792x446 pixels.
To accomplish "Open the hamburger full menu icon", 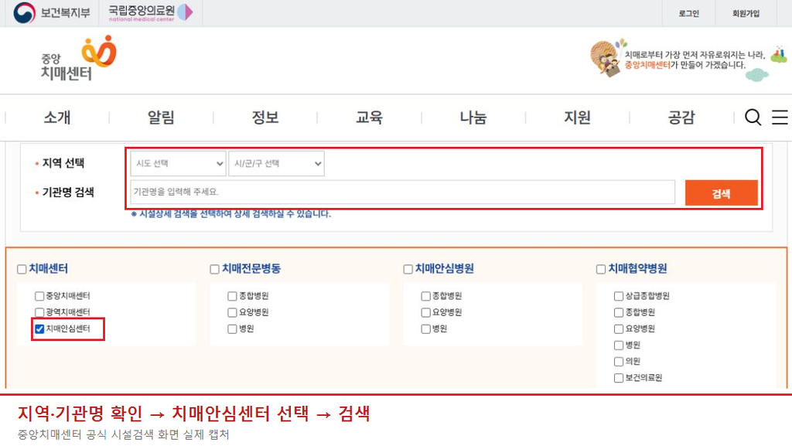I will pos(780,117).
